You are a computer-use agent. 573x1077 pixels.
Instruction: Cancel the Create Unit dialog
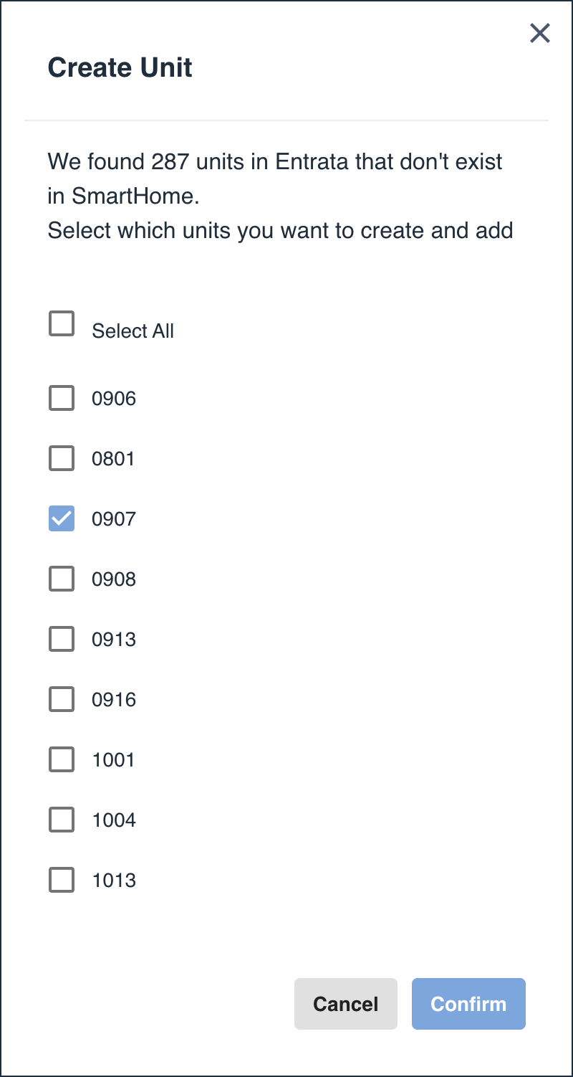click(346, 1004)
